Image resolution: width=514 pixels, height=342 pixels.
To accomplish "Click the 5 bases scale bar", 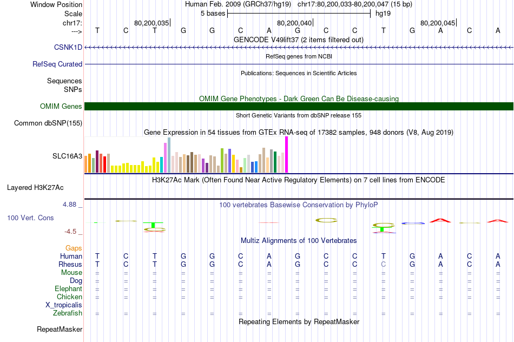I will click(x=299, y=14).
